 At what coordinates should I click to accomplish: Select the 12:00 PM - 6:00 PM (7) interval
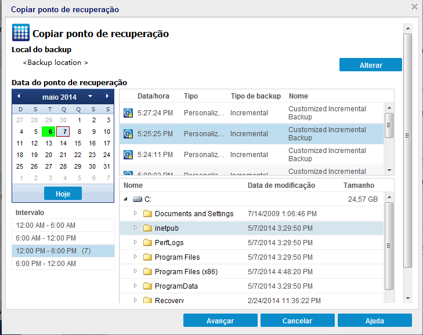63,251
